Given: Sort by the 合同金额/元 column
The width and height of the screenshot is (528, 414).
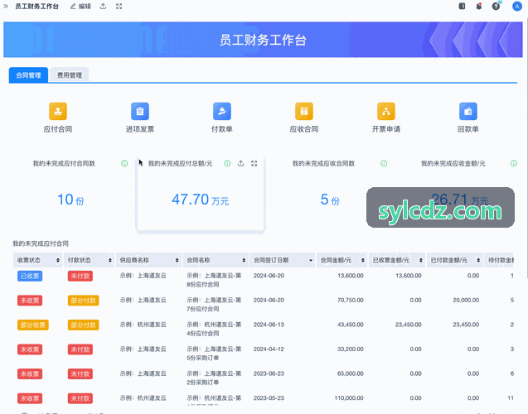Looking at the screenshot, I should tap(363, 260).
